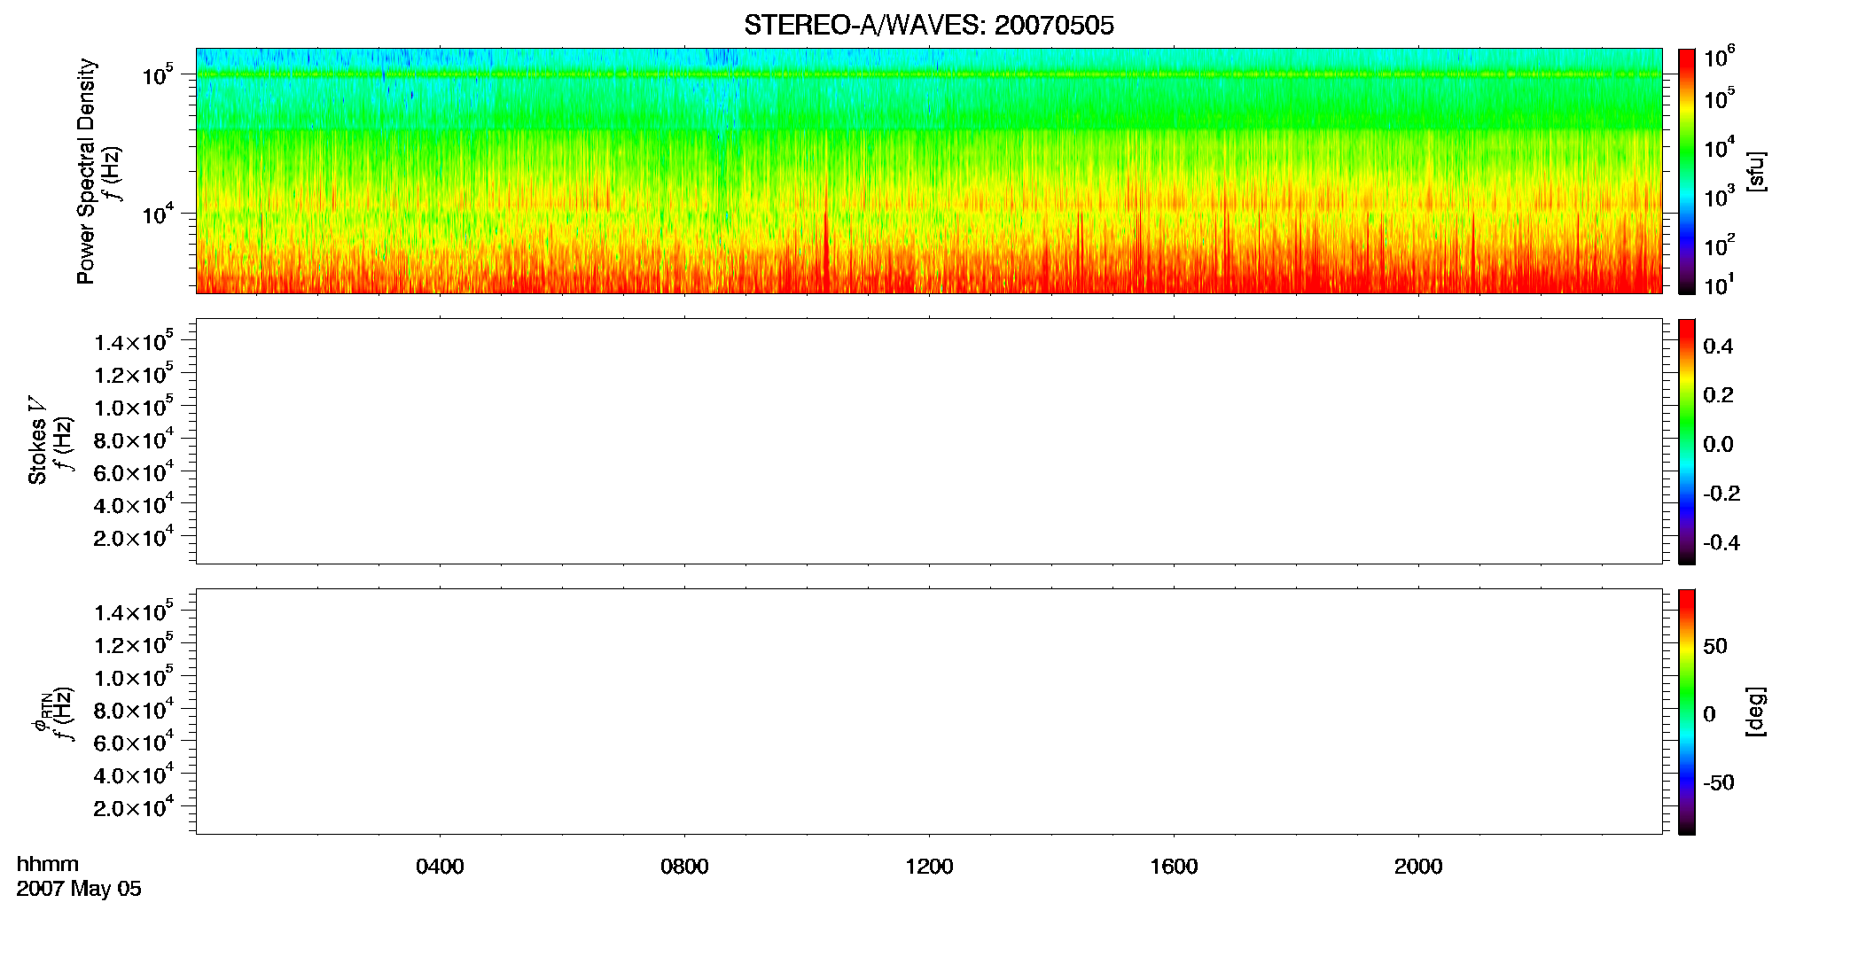Click the 2000 time axis label
Image resolution: width=1858 pixels, height=957 pixels.
tap(1418, 867)
